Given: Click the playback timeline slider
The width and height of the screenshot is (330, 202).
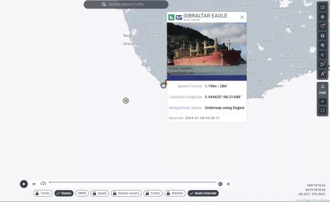Looking at the screenshot, I should [133, 182].
